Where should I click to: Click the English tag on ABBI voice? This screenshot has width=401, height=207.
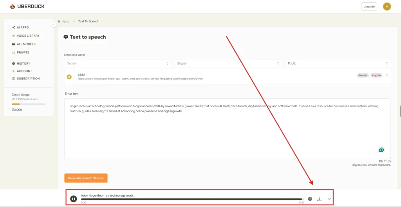point(376,76)
